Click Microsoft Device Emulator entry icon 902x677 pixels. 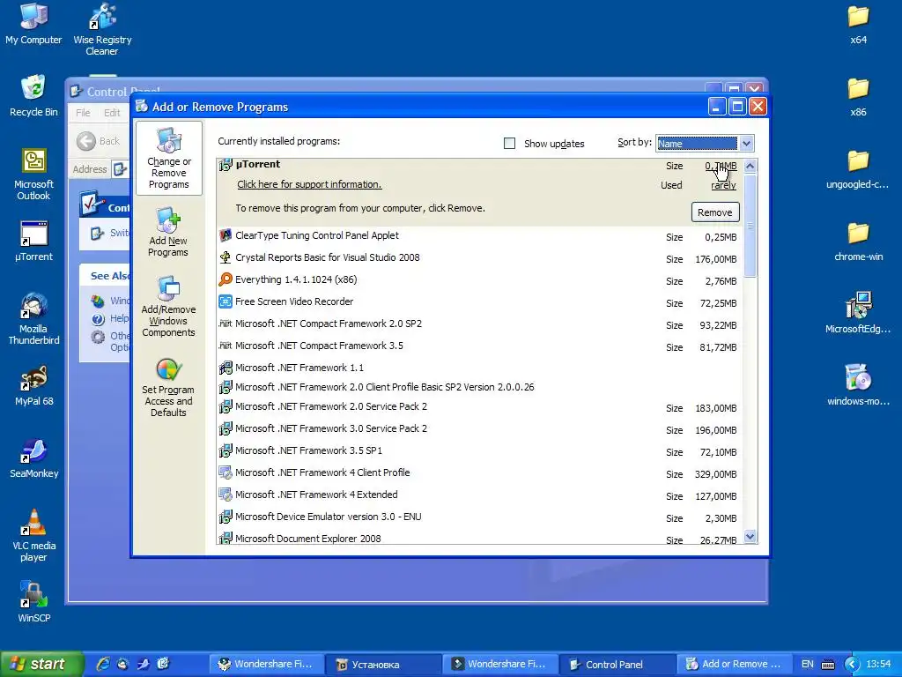(x=225, y=517)
